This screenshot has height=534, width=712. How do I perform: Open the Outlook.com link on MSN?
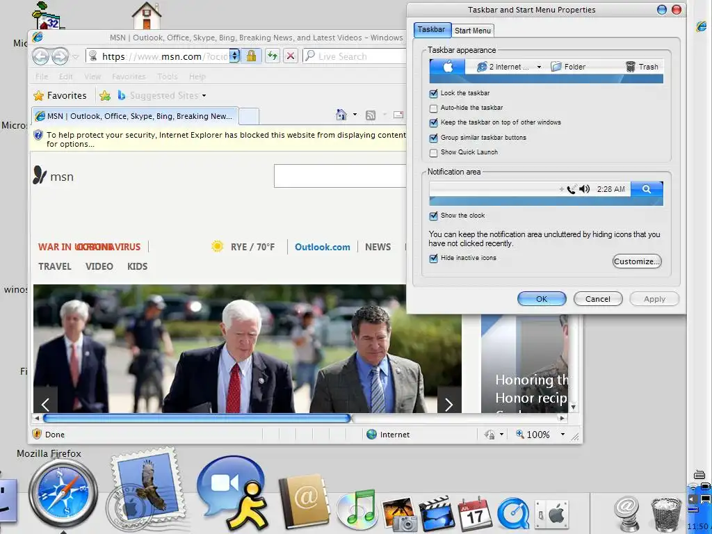323,247
